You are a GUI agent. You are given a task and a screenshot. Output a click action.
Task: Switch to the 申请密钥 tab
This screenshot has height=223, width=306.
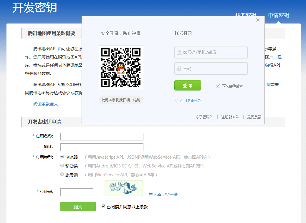(279, 15)
